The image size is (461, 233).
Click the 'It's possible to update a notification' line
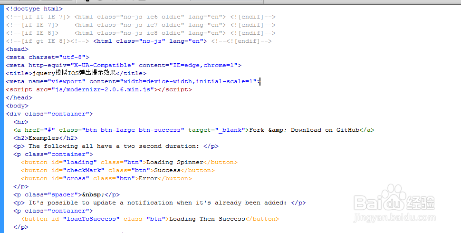(160, 203)
